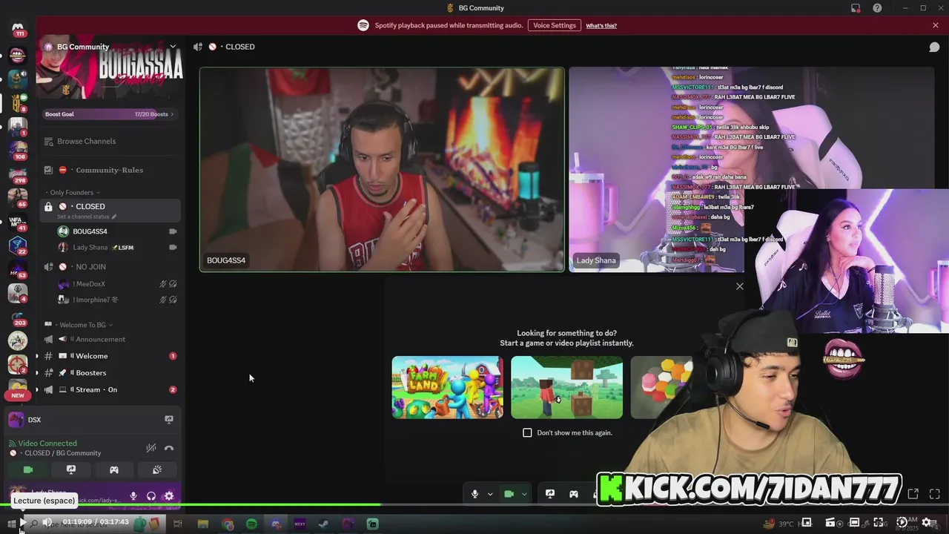Launch the blocky Minecraft-style activity thumbnail
The image size is (949, 534).
coord(566,387)
